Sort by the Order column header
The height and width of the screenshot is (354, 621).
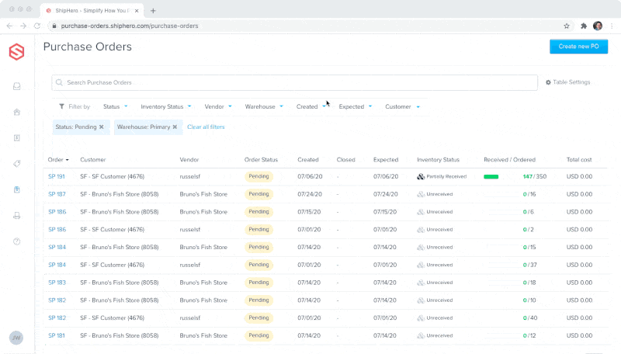tap(58, 160)
